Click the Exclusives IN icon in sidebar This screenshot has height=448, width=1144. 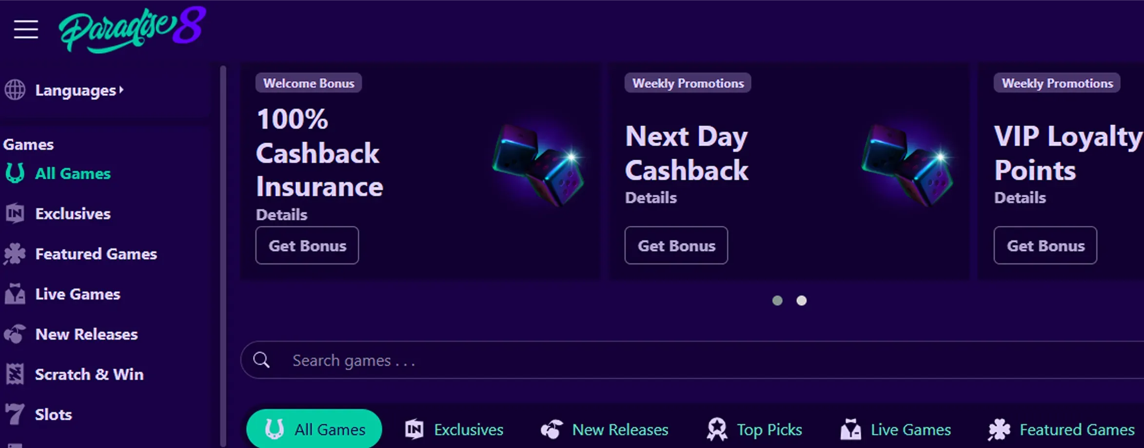click(x=15, y=213)
